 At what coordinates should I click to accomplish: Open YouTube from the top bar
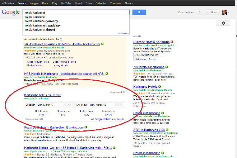coord(66,3)
